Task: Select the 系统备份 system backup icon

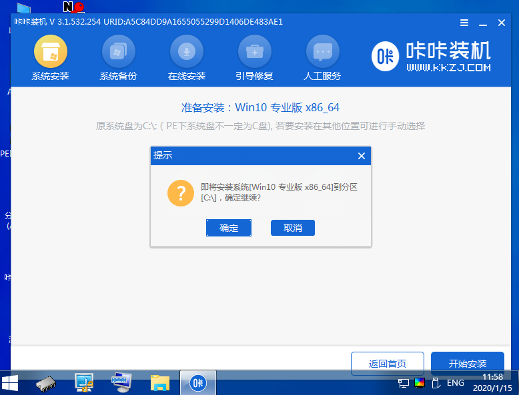Action: 119,51
